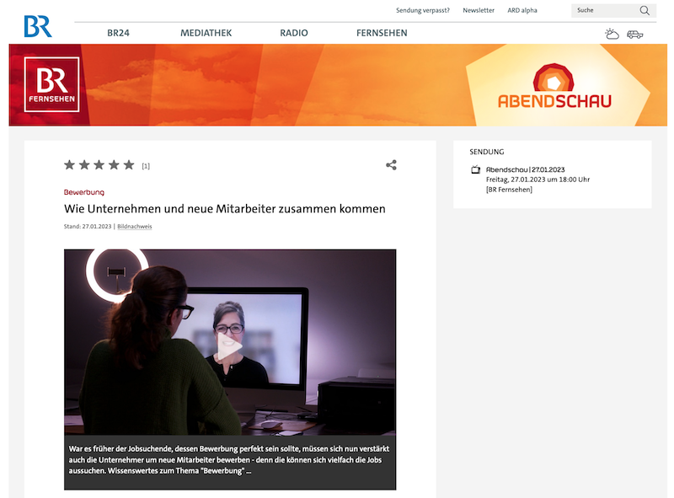
Task: Rate with the fourth star
Action: click(x=114, y=164)
